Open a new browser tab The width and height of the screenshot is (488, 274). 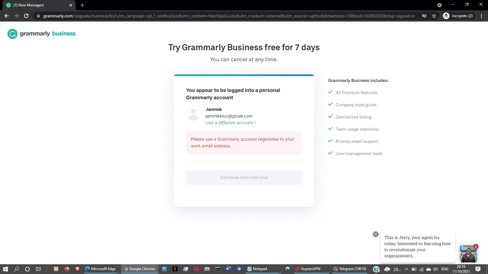coord(82,5)
